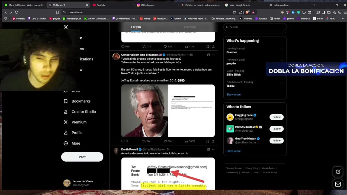Toggle the Brave sidebar panel button
The image size is (347, 195).
tap(324, 12)
